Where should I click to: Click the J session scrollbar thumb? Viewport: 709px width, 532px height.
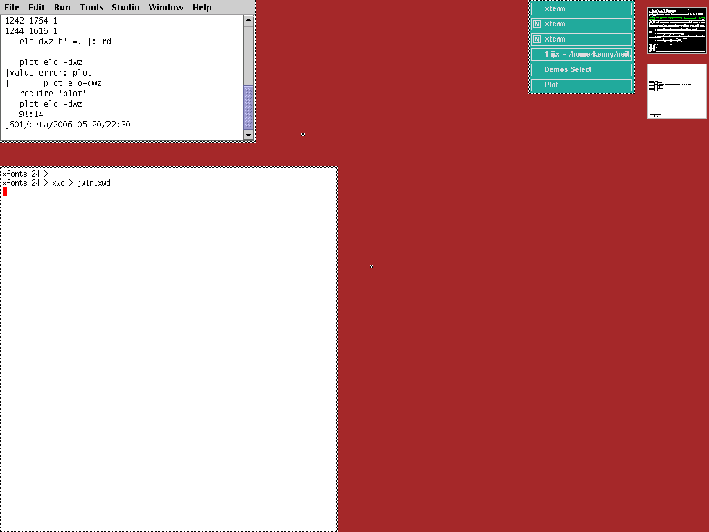click(249, 107)
